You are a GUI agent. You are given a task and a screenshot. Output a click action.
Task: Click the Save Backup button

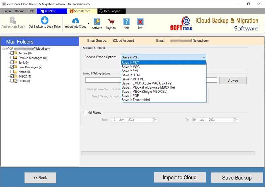point(237,178)
